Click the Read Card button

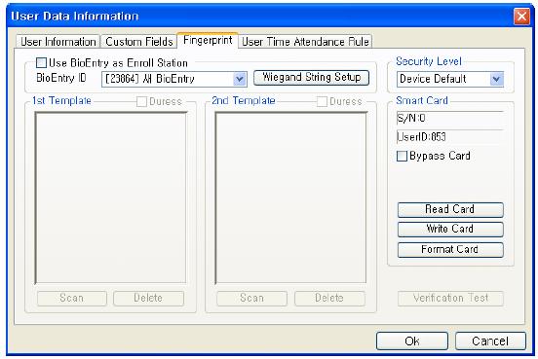click(450, 209)
